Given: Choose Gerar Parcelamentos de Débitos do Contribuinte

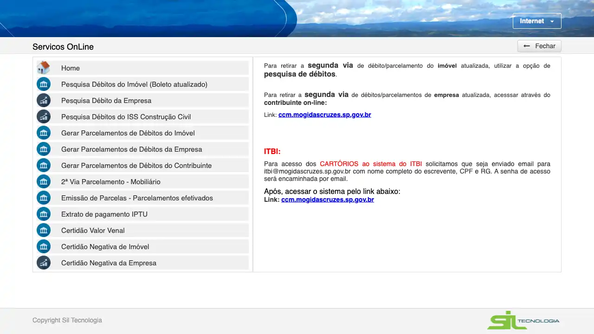Looking at the screenshot, I should pyautogui.click(x=142, y=165).
